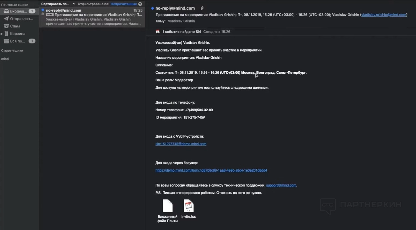The height and width of the screenshot is (230, 416).
Task: Click the paperclip attachment icon in header
Action: click(x=202, y=8)
